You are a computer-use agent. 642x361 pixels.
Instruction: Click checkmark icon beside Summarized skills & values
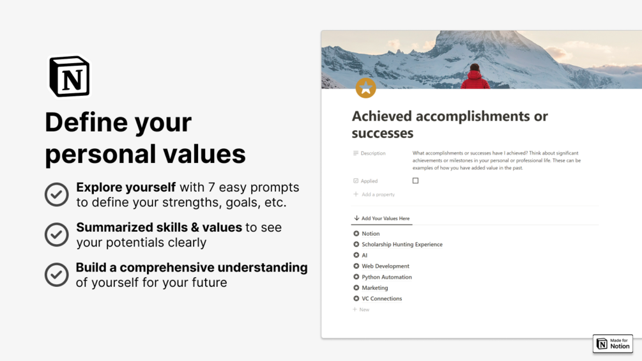click(x=56, y=234)
